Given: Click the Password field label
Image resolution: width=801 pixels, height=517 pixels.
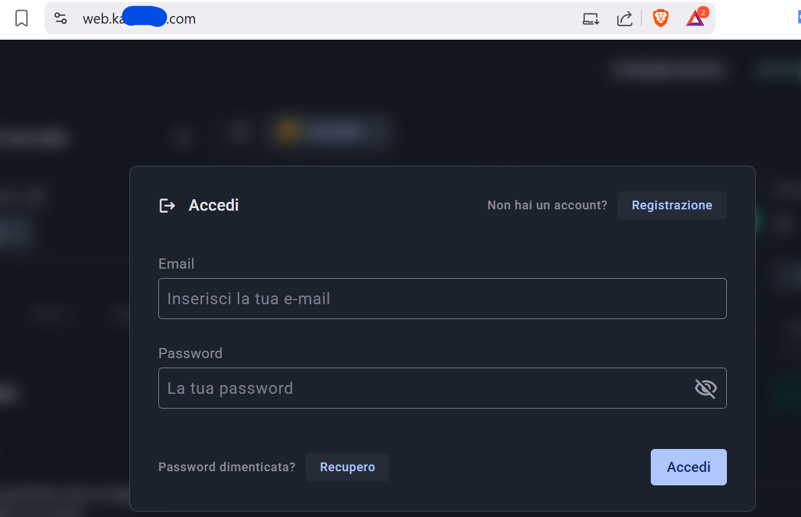Looking at the screenshot, I should click(x=190, y=353).
